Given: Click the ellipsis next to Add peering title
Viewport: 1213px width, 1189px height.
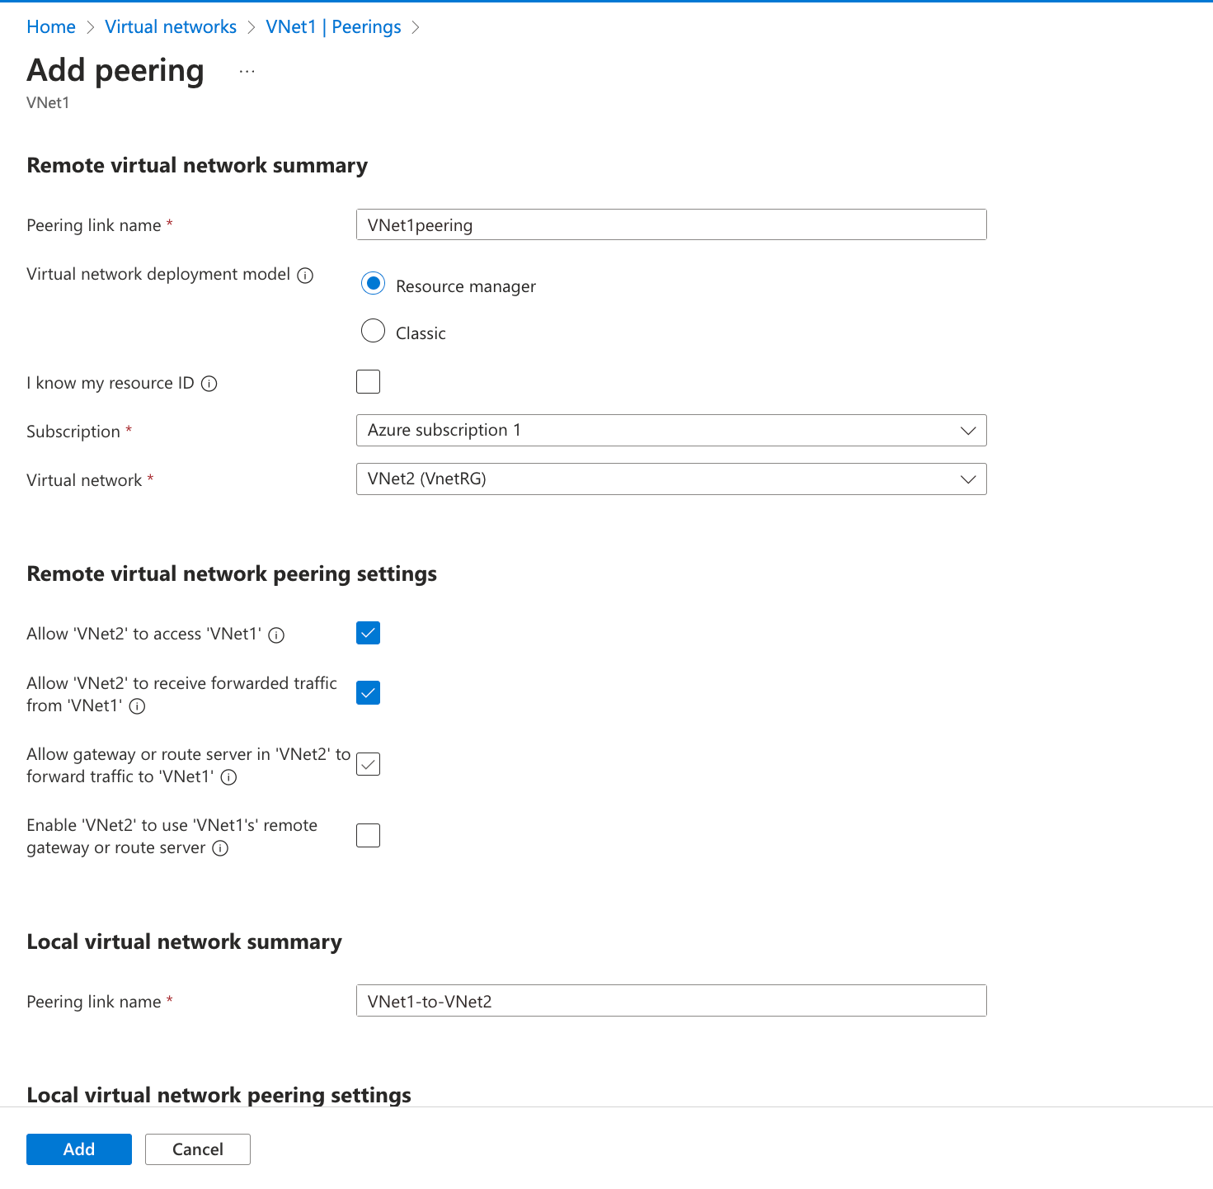Looking at the screenshot, I should [247, 70].
